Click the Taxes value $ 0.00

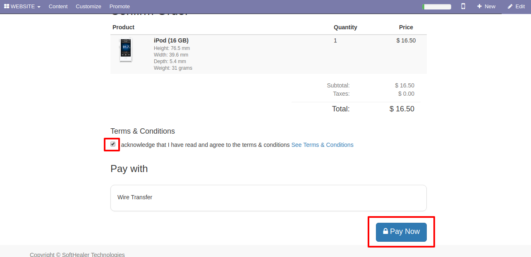click(x=406, y=94)
